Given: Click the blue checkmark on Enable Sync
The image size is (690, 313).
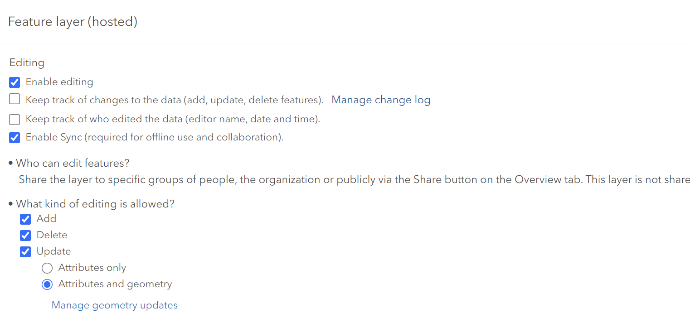Looking at the screenshot, I should pos(14,137).
